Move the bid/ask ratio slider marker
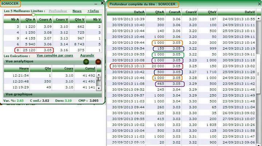Image resolution: width=262 pixels, height=146 pixels. click(x=33, y=15)
